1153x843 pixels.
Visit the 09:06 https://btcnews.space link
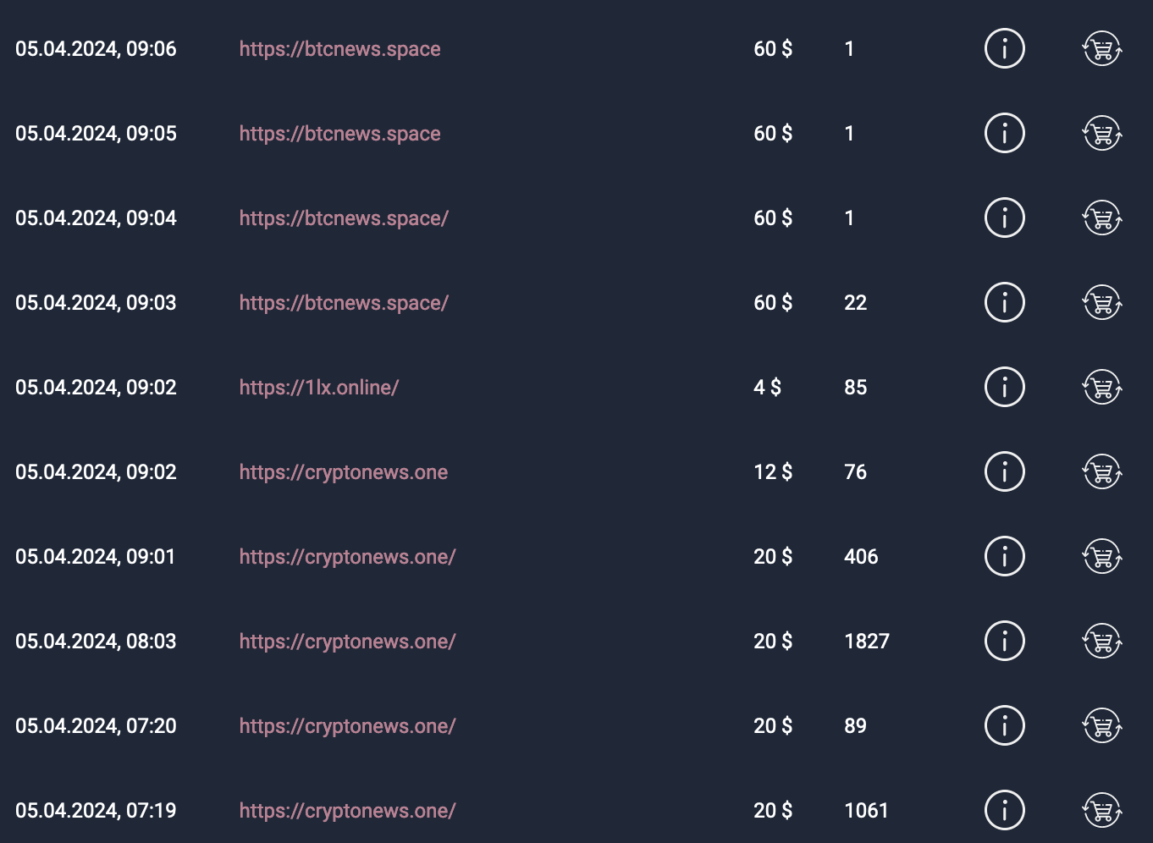(339, 49)
